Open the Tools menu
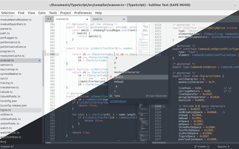Image resolution: width=239 pixels, height=149 pixels. point(53,13)
